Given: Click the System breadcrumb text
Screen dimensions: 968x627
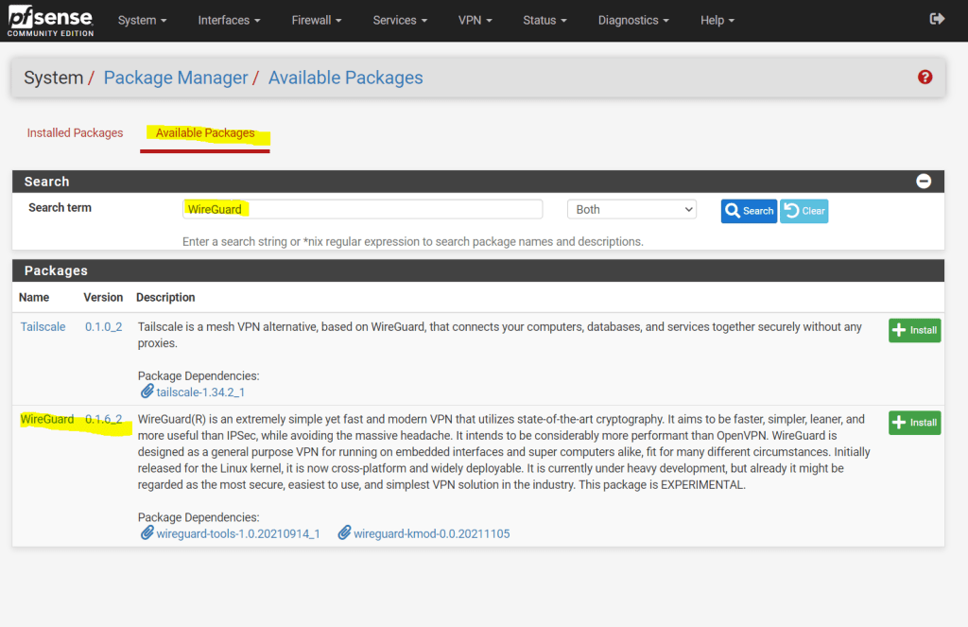Looking at the screenshot, I should pos(53,78).
